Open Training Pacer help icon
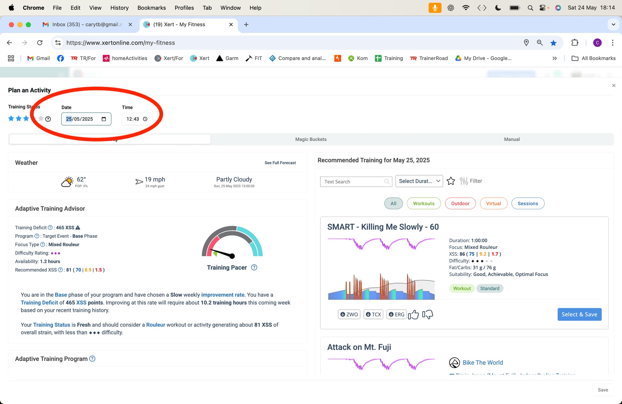The width and height of the screenshot is (622, 404). (254, 268)
